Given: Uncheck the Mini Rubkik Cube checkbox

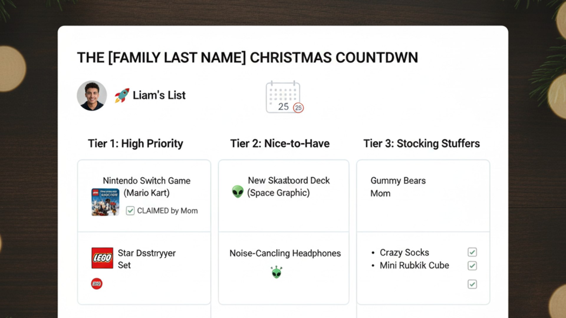Looking at the screenshot, I should click(x=472, y=266).
